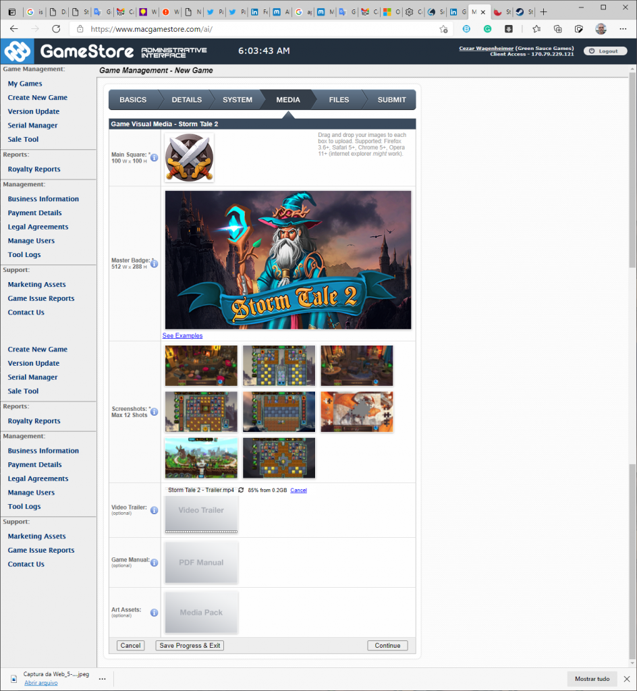Image resolution: width=637 pixels, height=691 pixels.
Task: Go to the FILES step tab
Action: pos(339,100)
